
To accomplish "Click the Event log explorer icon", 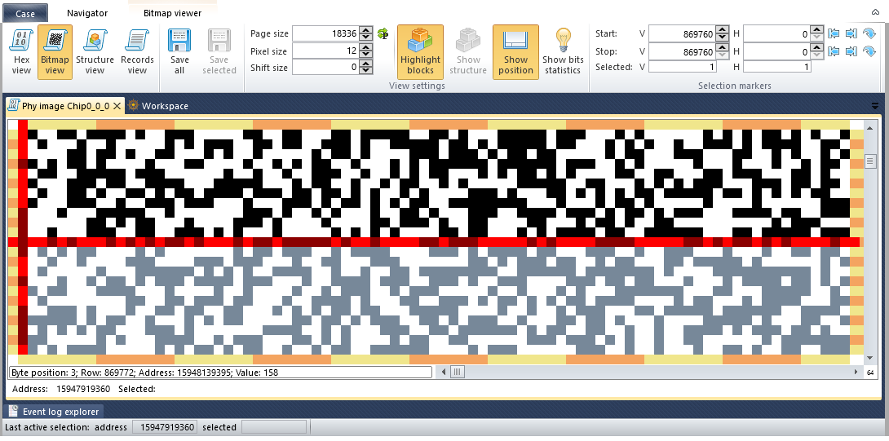I will (13, 412).
